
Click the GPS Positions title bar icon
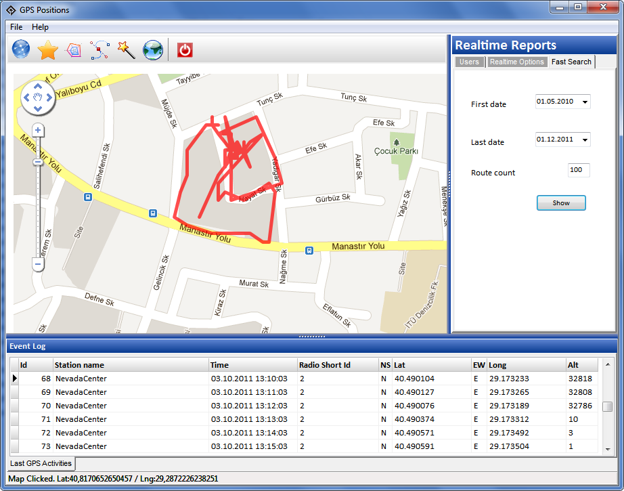[11, 10]
